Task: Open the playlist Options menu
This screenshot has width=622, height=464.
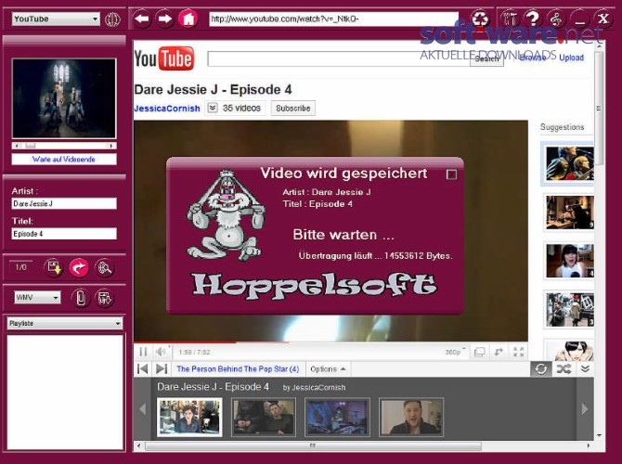Action: tap(328, 369)
